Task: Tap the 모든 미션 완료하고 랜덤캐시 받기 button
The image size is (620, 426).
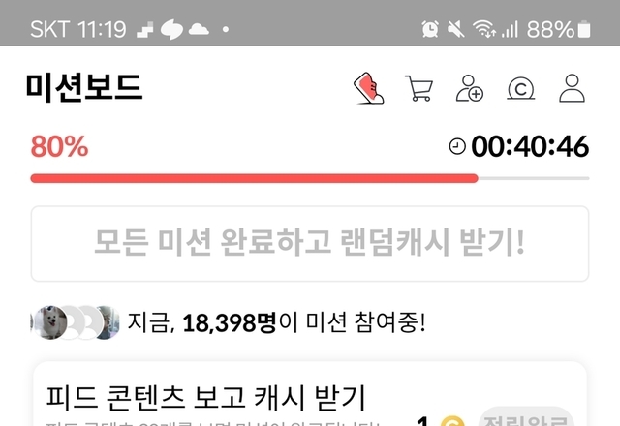Action: tap(310, 243)
